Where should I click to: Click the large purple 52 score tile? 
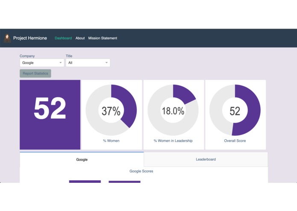click(x=50, y=114)
